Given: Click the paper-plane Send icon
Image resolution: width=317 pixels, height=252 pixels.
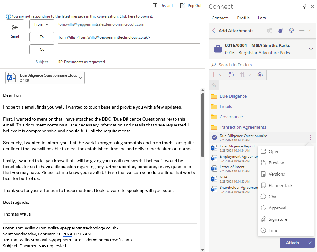Looking at the screenshot, I should (x=15, y=28).
